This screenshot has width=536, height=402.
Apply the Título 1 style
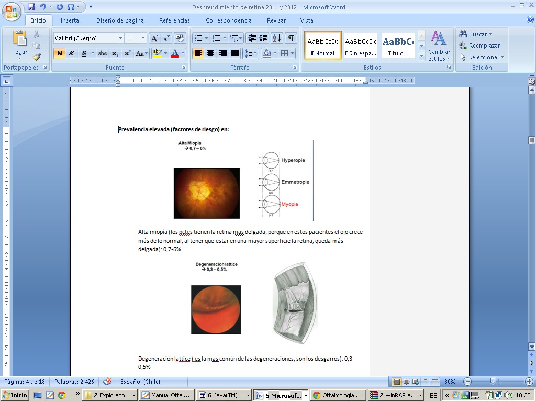tap(398, 46)
